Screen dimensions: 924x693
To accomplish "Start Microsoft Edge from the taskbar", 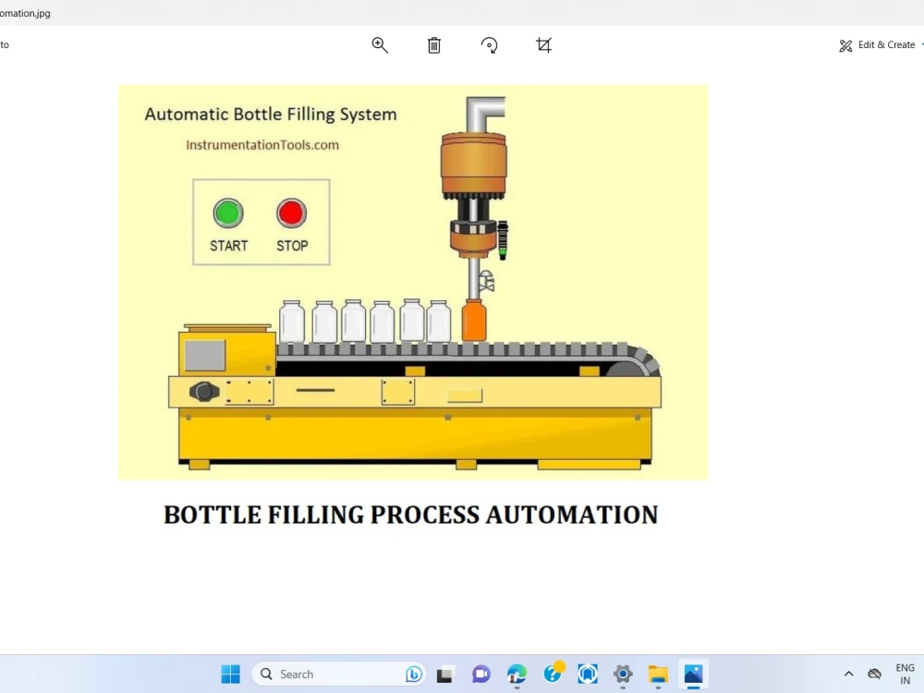I will pyautogui.click(x=517, y=674).
